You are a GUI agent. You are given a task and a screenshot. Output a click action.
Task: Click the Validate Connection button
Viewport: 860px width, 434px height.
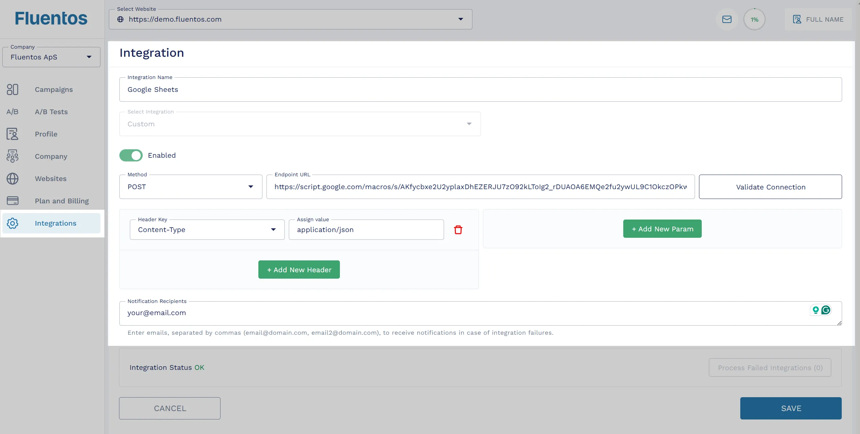point(770,186)
